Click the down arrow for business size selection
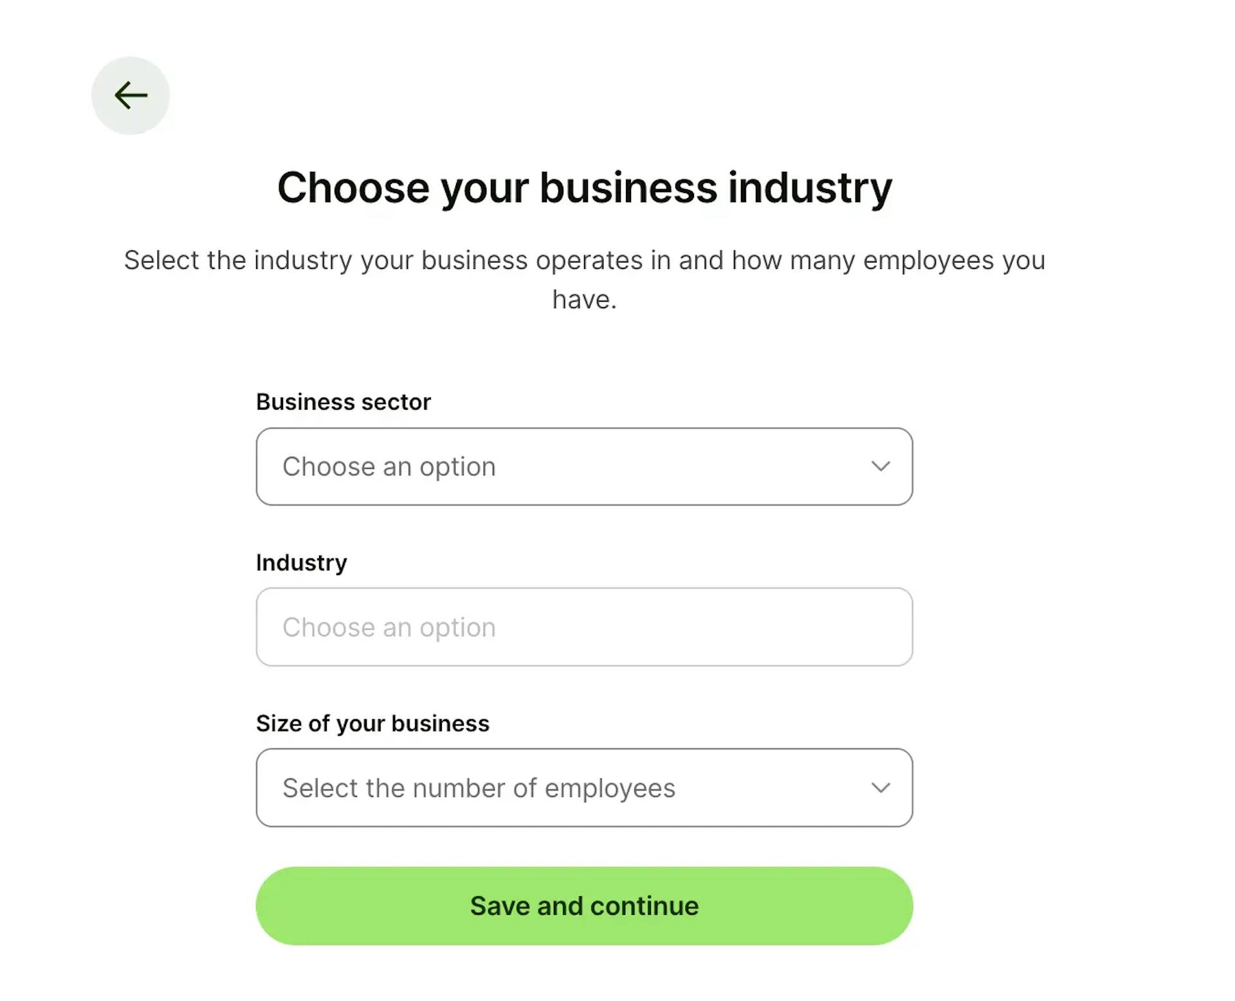 [881, 787]
